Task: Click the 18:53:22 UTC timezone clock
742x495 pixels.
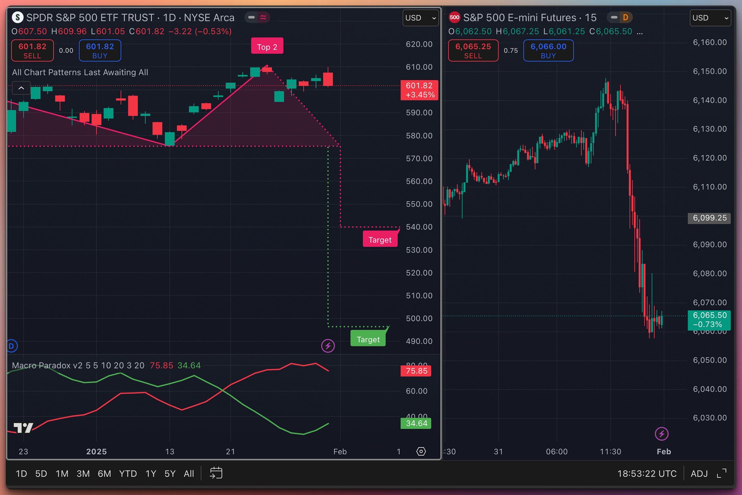Action: (x=647, y=474)
